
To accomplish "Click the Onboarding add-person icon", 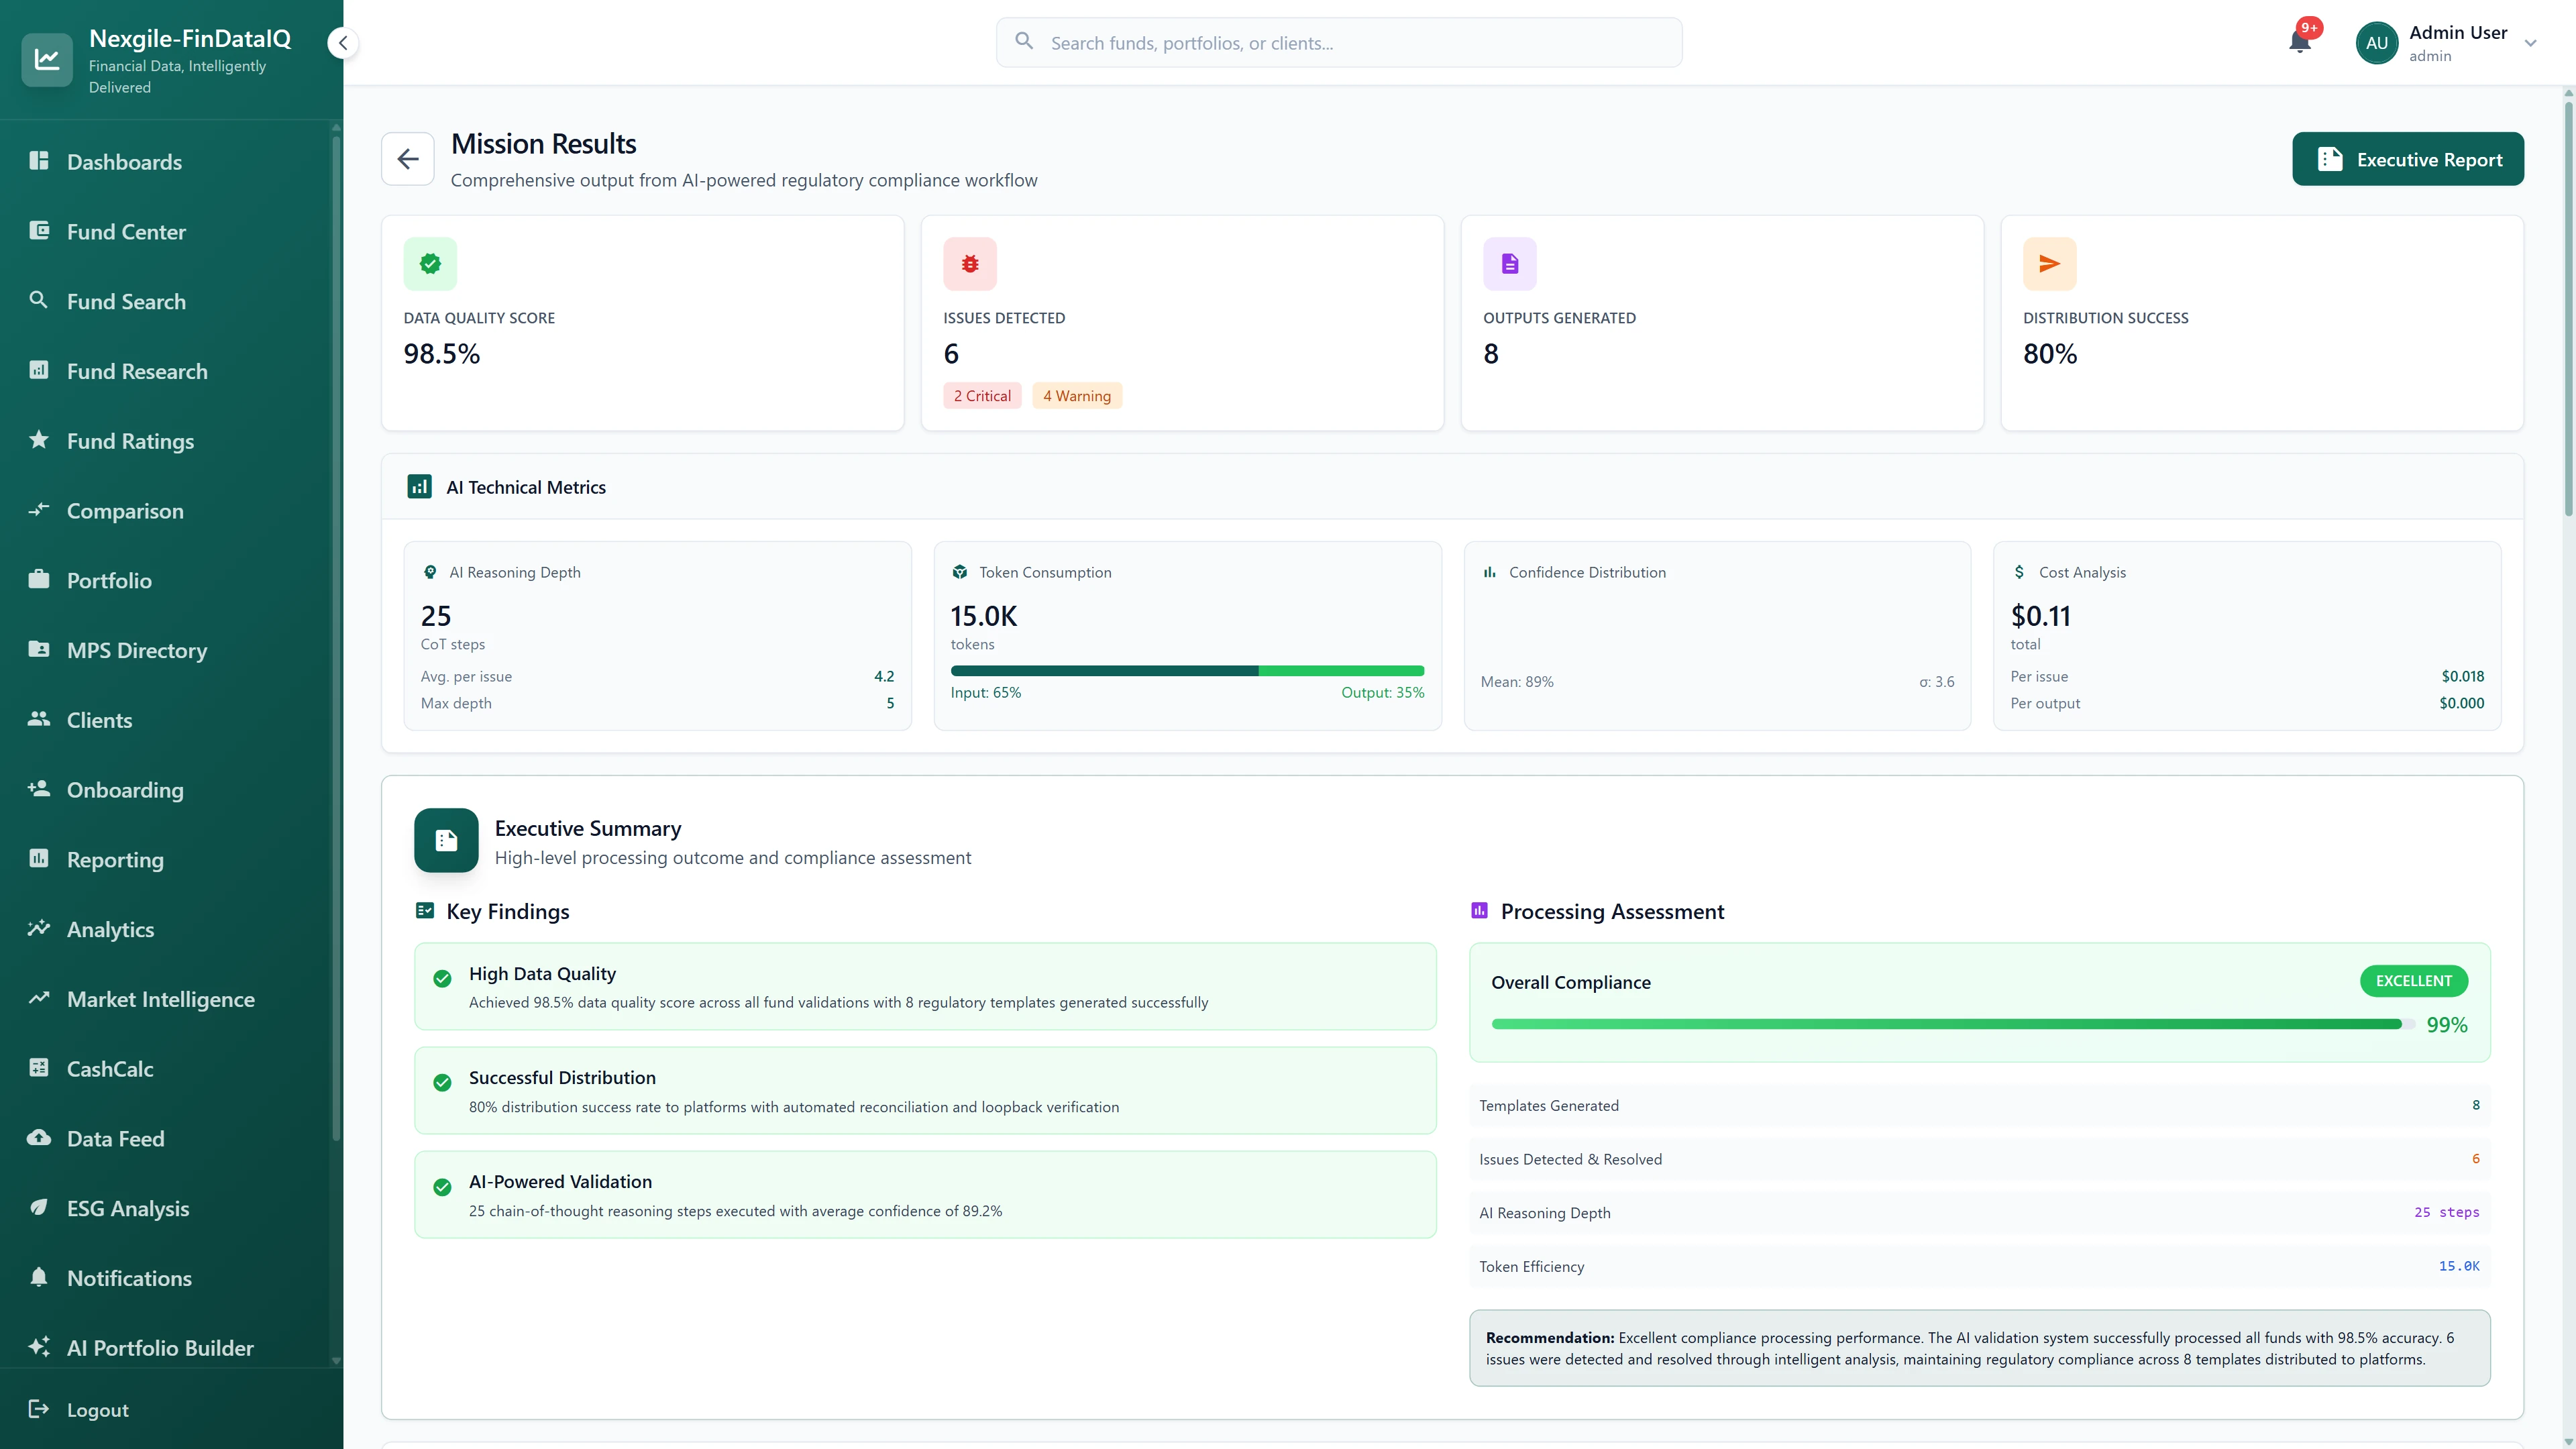I will coord(39,789).
